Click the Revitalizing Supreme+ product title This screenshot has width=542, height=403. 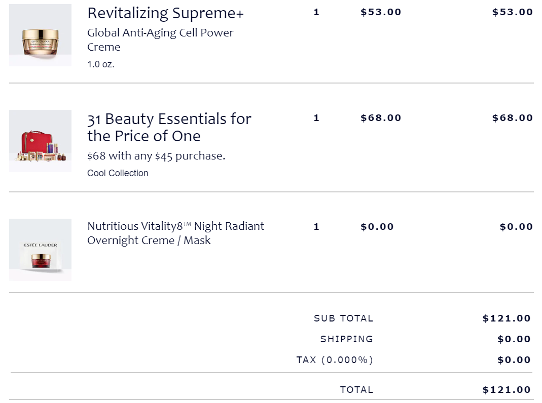pyautogui.click(x=166, y=13)
